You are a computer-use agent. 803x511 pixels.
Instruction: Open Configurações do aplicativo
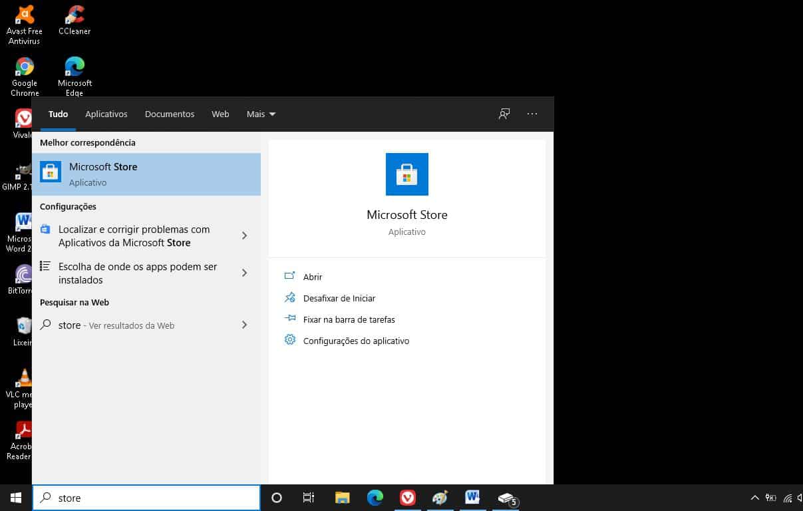[x=356, y=341]
